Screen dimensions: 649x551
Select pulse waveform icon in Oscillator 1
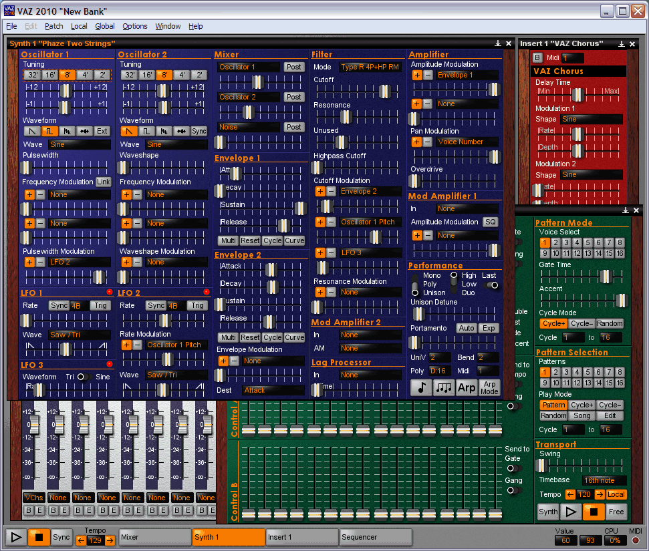click(49, 131)
